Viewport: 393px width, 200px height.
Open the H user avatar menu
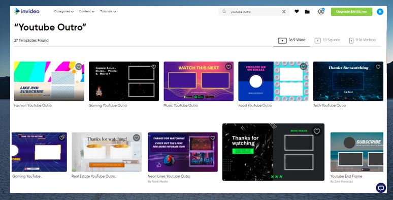pos(380,12)
